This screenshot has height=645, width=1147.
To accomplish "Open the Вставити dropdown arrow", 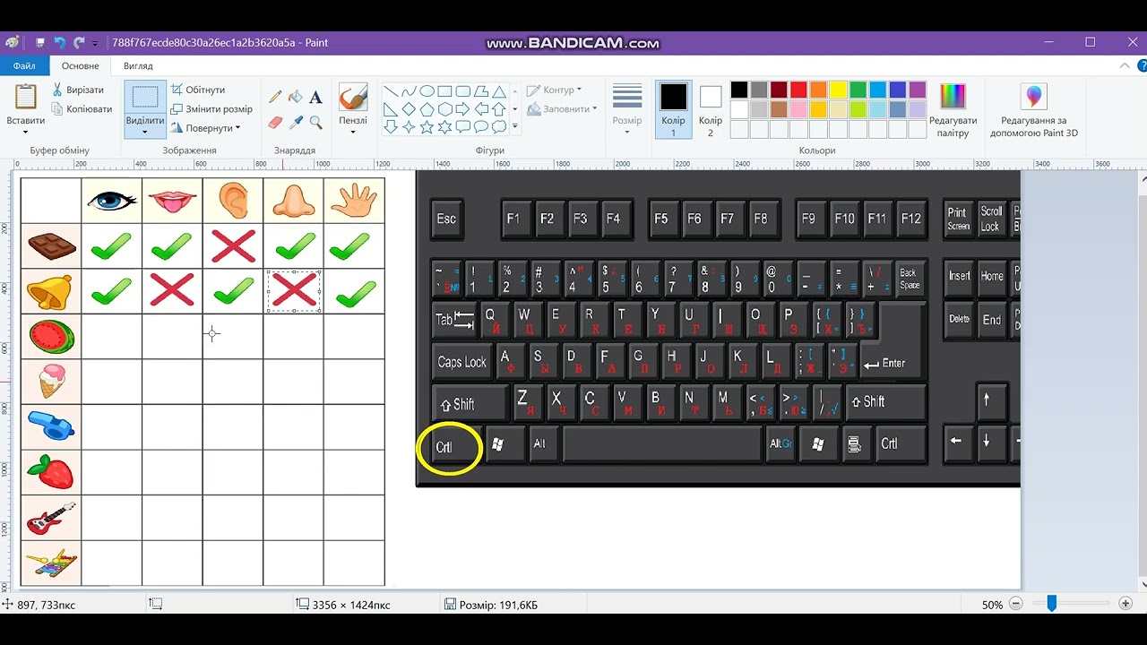I will (26, 133).
